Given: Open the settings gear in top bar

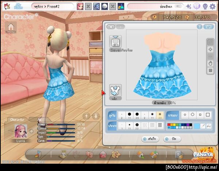Looking at the screenshot, I should (212, 7).
